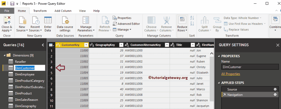281x109 pixels.
Task: Select the DimProductCategory query
Action: click(30, 81)
